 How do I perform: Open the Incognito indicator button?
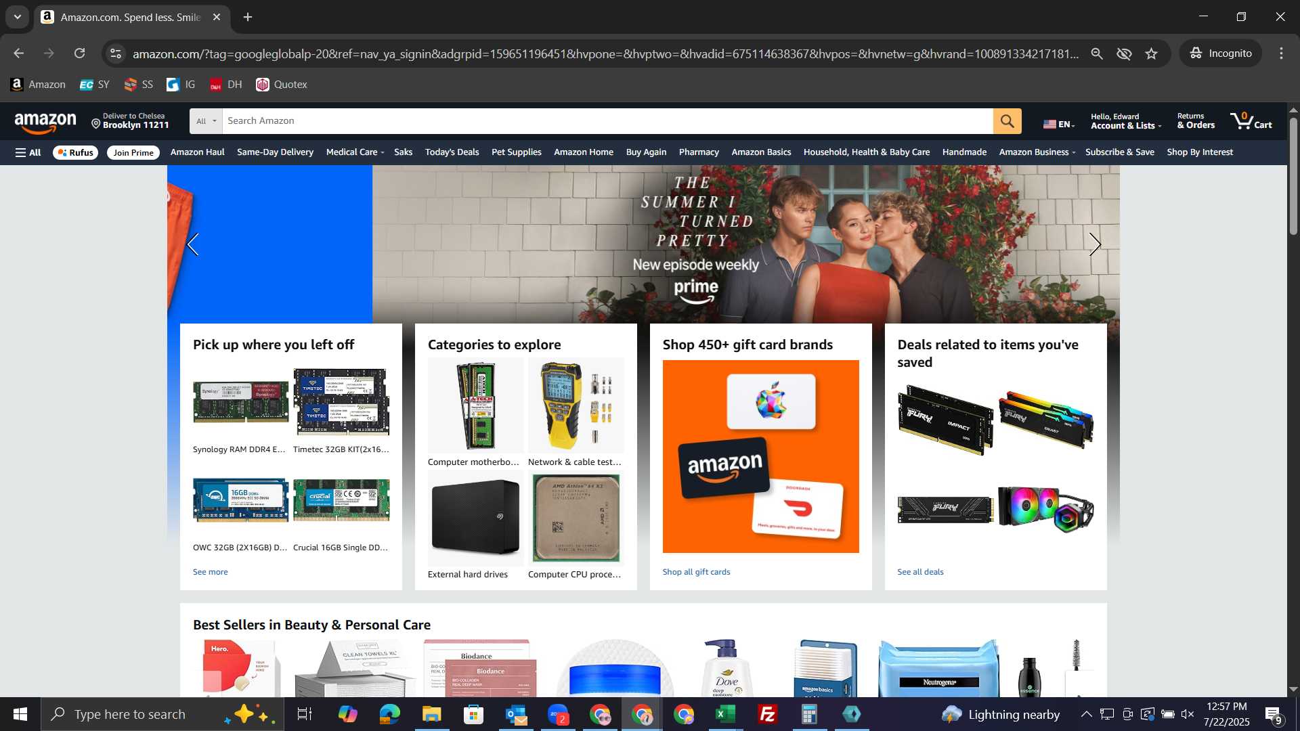[x=1221, y=53]
